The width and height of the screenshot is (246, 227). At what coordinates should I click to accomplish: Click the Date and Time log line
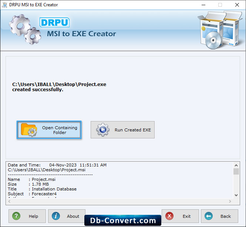coord(57,165)
